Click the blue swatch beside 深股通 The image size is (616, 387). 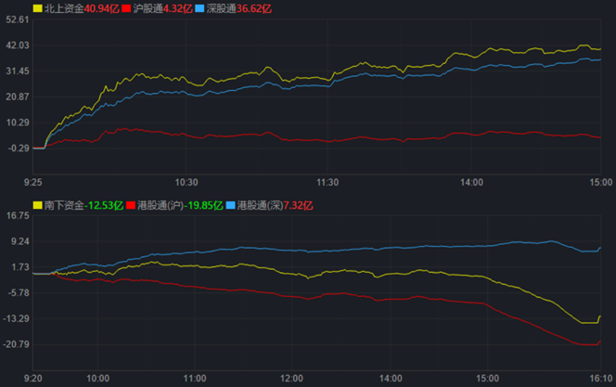click(202, 8)
